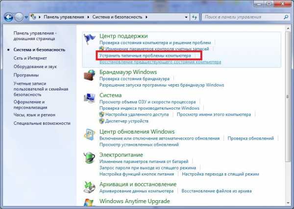Open Учетные записи пользователей и семейная безопасность

[x=41, y=89]
